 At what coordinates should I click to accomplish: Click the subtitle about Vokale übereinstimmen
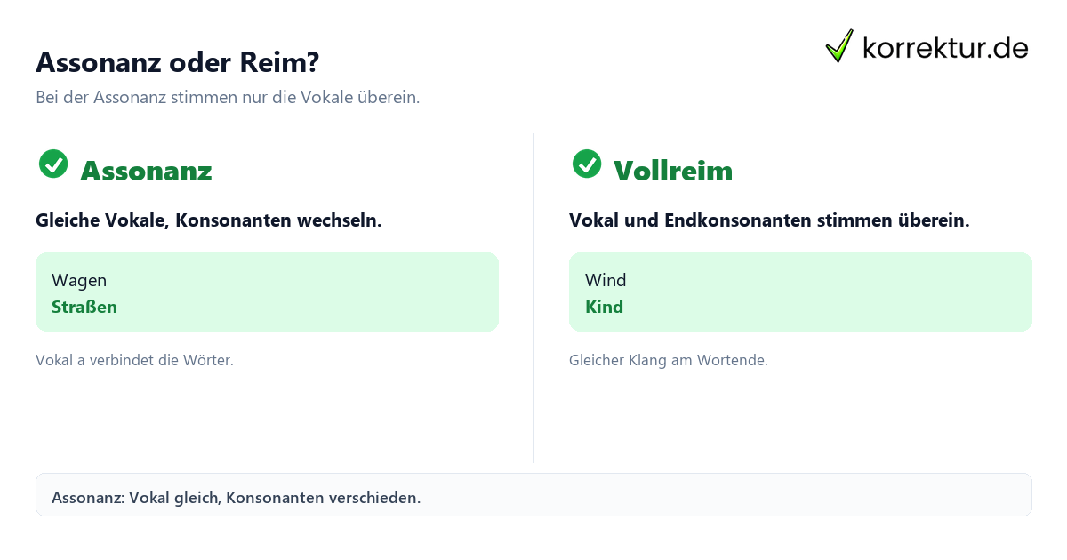pyautogui.click(x=228, y=98)
